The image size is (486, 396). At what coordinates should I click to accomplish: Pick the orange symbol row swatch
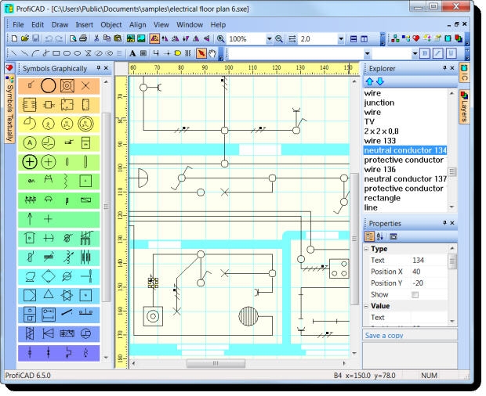click(59, 85)
